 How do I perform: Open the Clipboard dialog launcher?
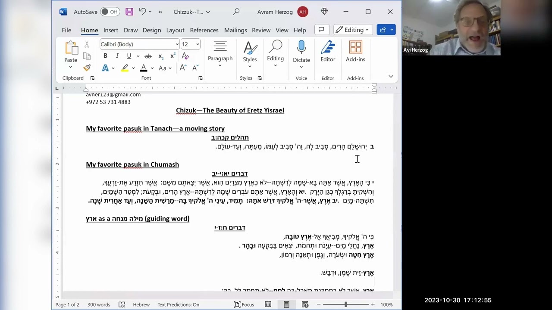[92, 78]
